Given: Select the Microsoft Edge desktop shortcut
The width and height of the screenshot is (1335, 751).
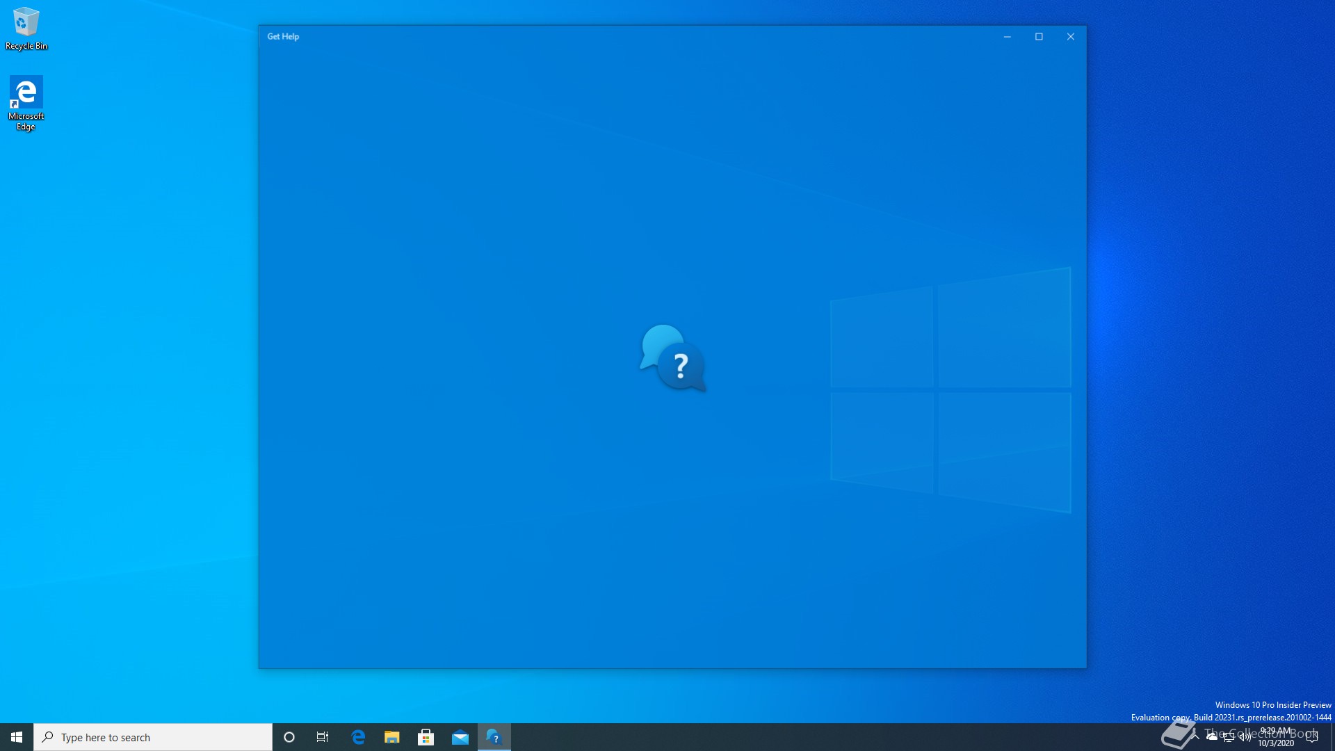Looking at the screenshot, I should pos(26,103).
